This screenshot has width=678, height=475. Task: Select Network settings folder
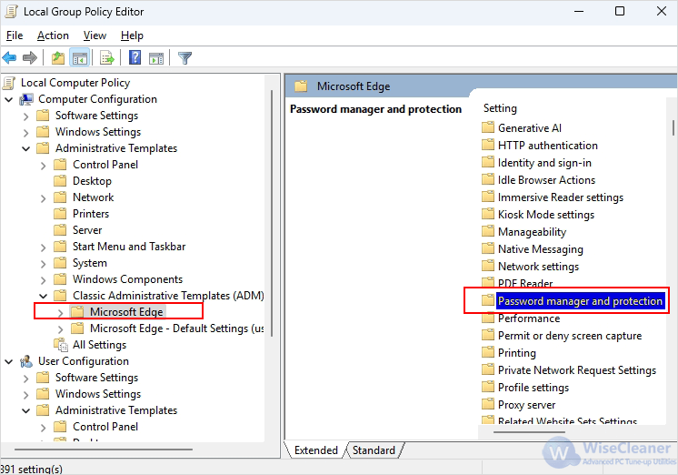(x=538, y=267)
